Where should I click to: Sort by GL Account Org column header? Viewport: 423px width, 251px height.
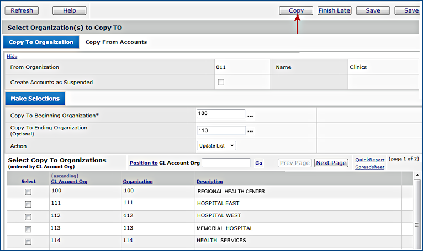click(x=69, y=181)
